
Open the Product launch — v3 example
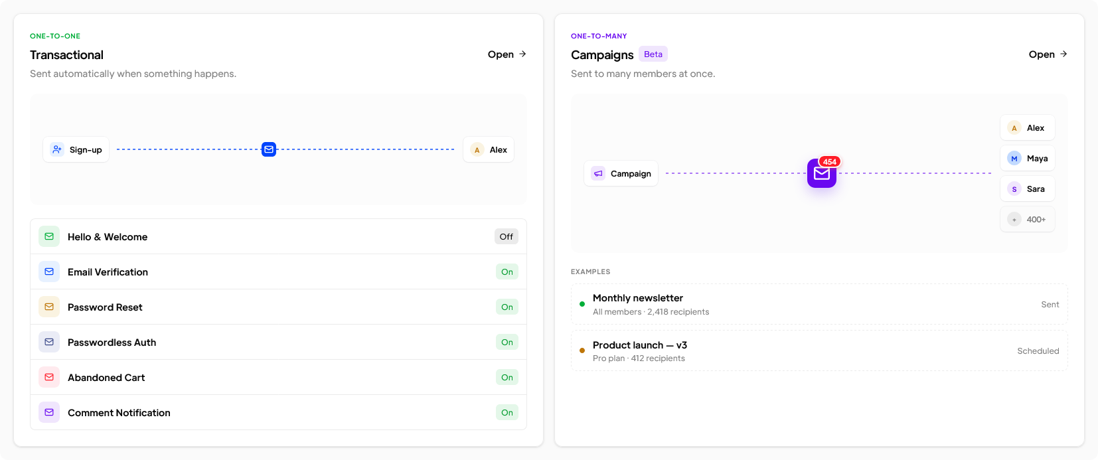pos(819,350)
